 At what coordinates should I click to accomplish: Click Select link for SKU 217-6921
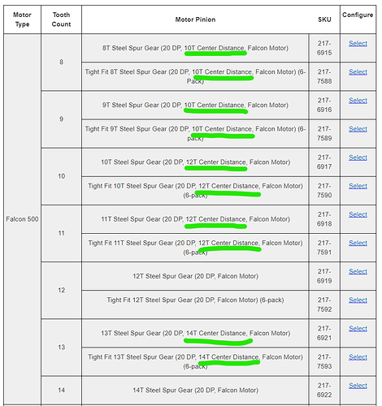tap(358, 329)
